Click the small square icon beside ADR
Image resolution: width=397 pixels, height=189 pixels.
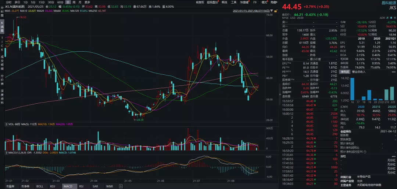click(387, 17)
